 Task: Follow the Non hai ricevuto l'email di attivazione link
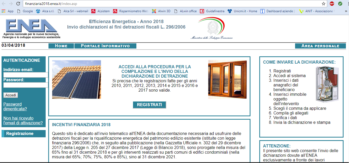(x=23, y=120)
